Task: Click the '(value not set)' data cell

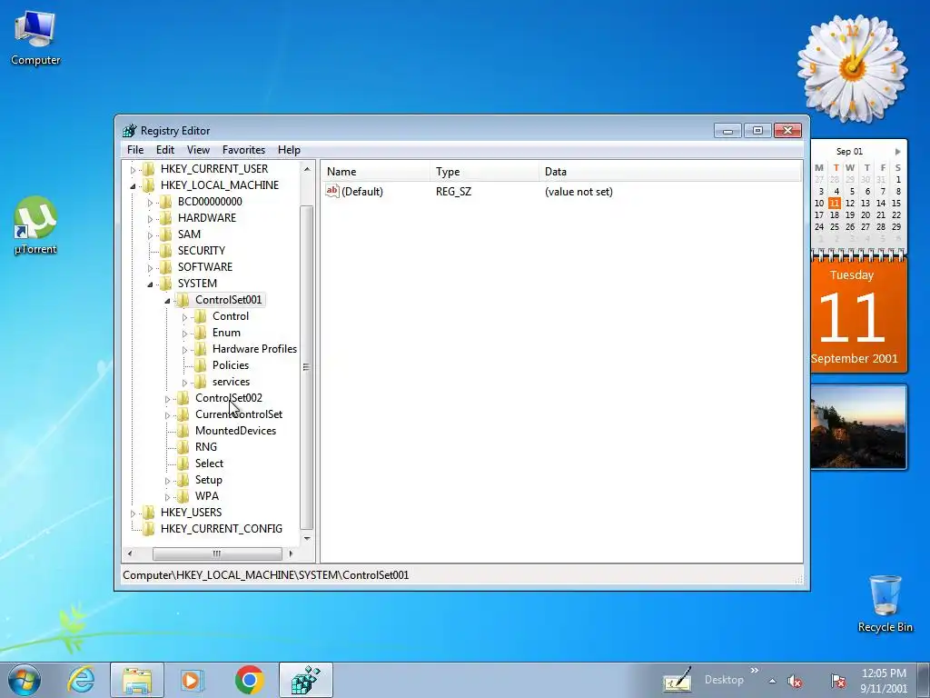Action: pos(579,192)
